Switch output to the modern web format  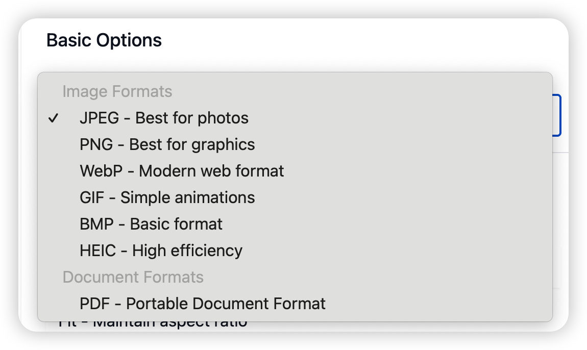(x=182, y=171)
